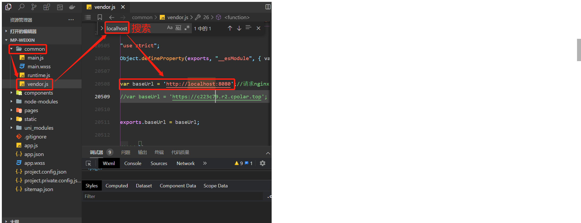Select the element inspector pointer icon

(89, 163)
